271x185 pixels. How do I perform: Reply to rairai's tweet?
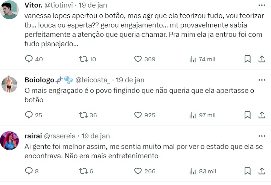29,171
